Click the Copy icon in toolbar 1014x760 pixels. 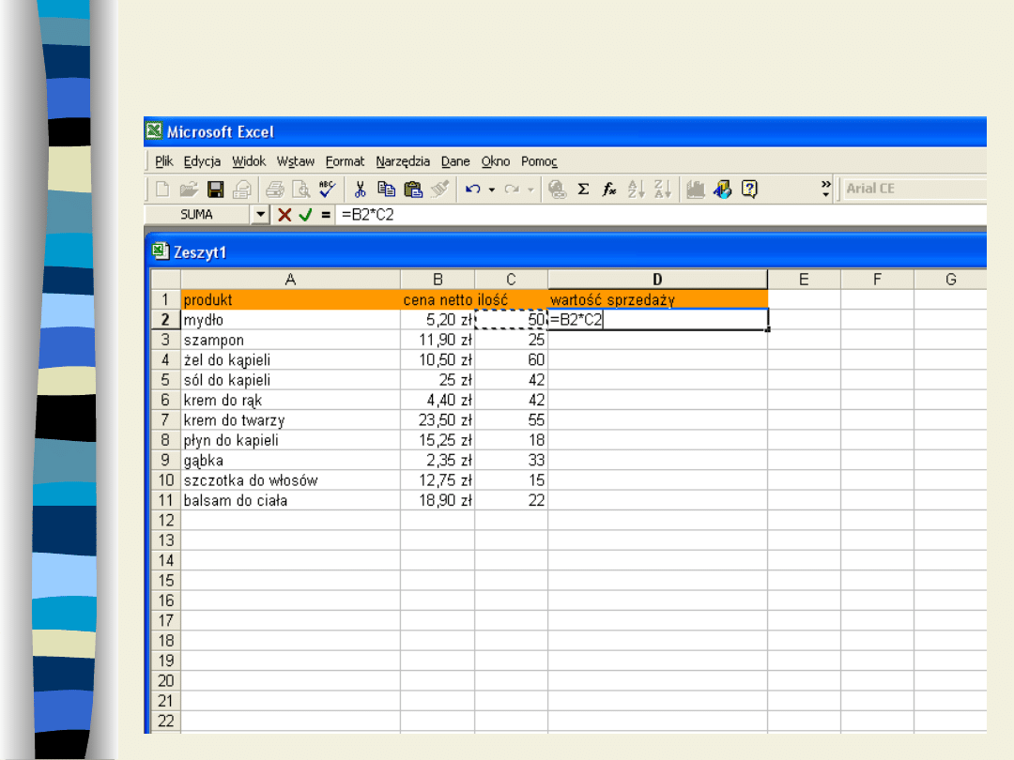click(386, 190)
